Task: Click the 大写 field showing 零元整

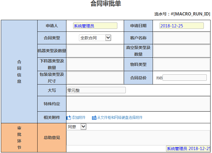Action: click(96, 90)
